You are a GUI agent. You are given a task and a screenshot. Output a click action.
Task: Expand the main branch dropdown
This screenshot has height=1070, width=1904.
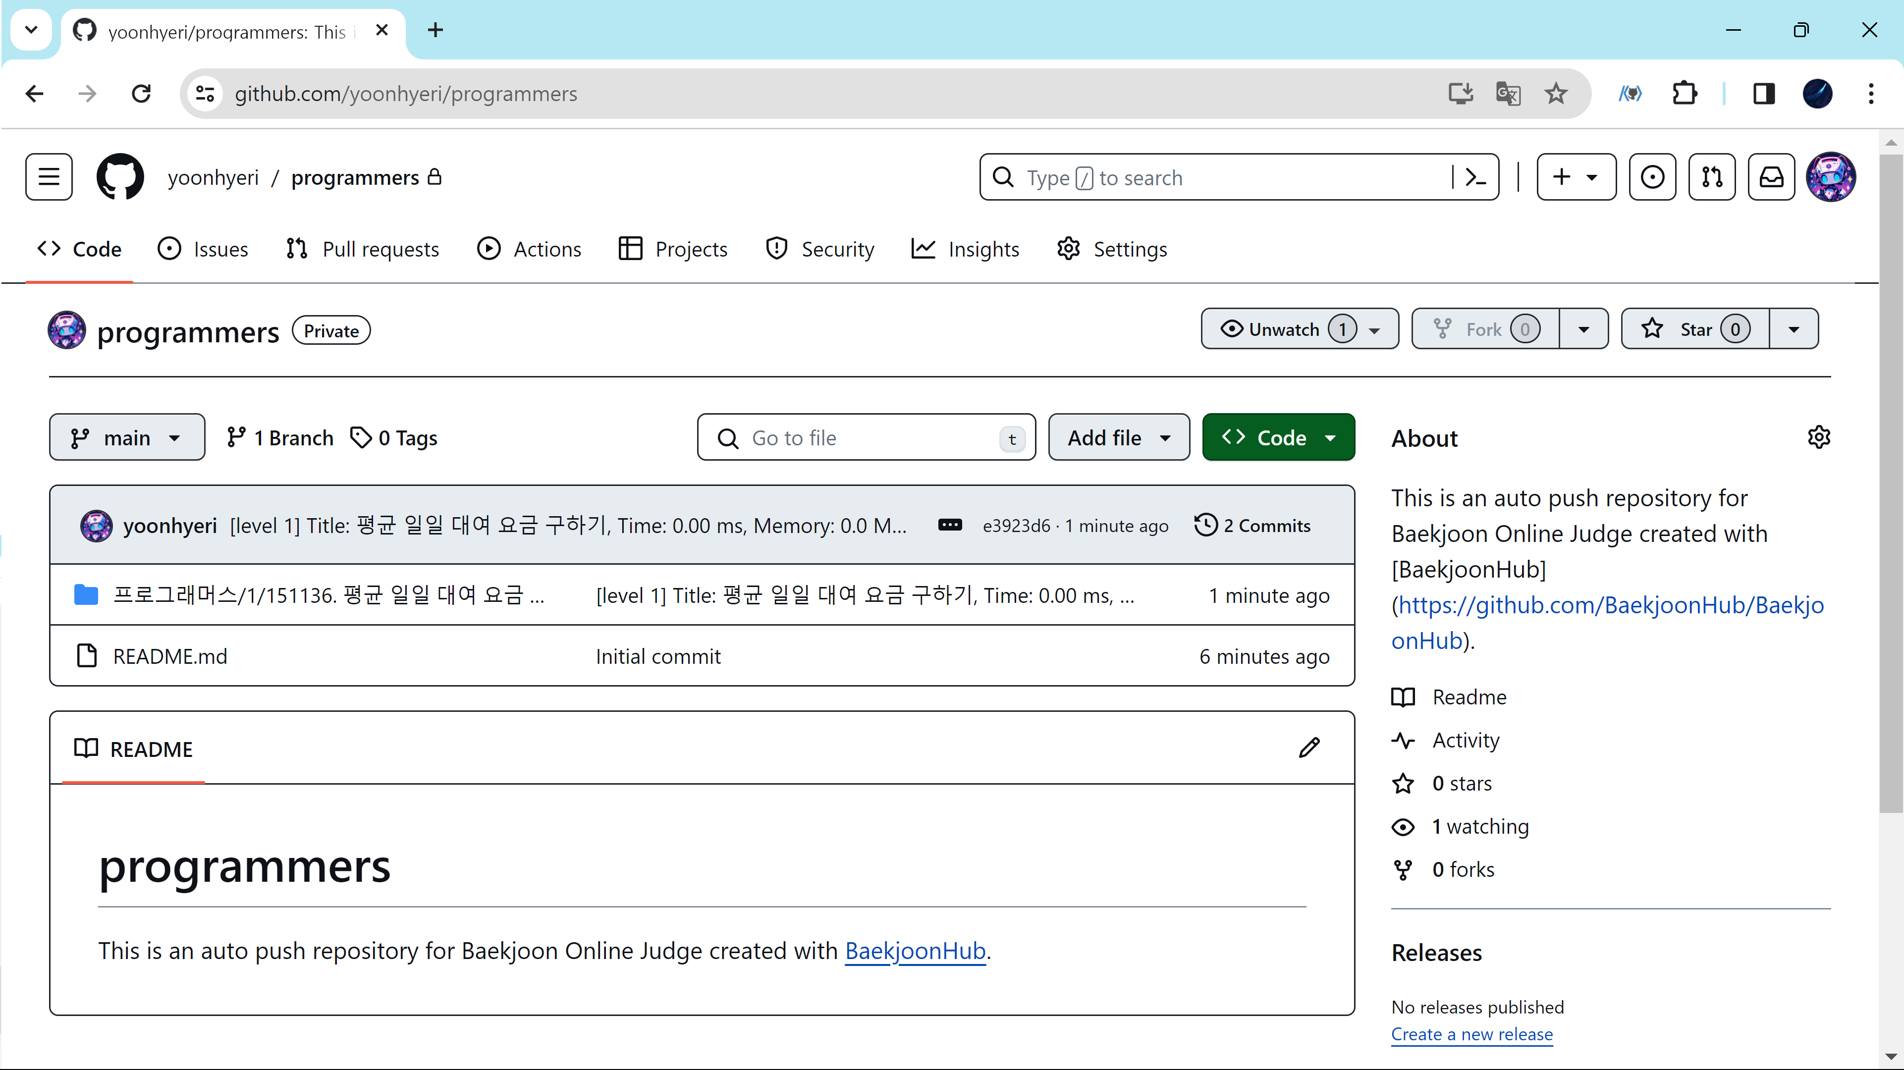coord(126,438)
